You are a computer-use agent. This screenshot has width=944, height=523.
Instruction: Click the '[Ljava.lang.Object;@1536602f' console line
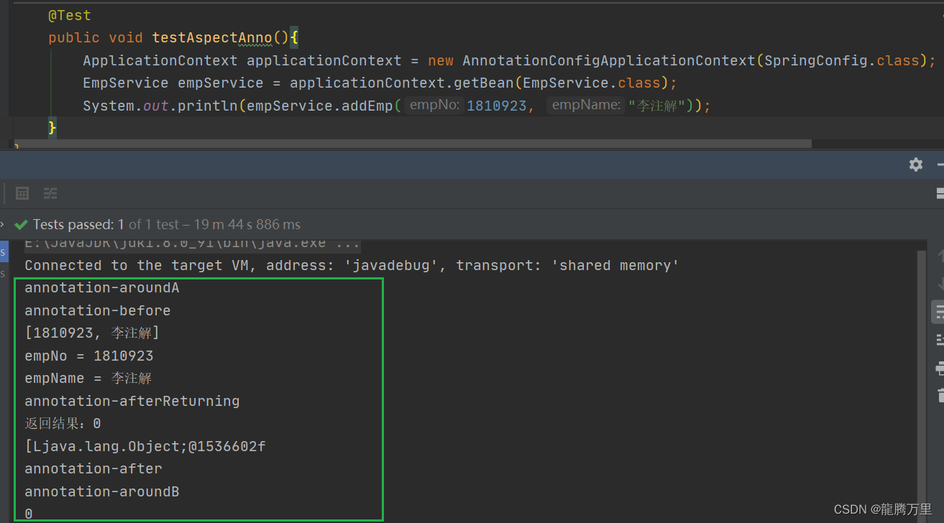pyautogui.click(x=145, y=446)
